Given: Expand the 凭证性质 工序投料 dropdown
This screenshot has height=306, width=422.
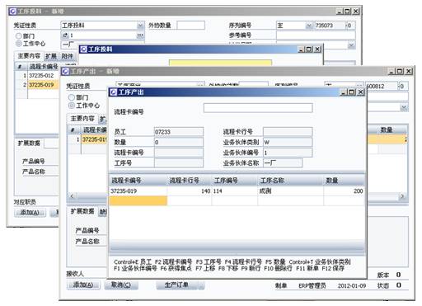Looking at the screenshot, I should (x=140, y=26).
